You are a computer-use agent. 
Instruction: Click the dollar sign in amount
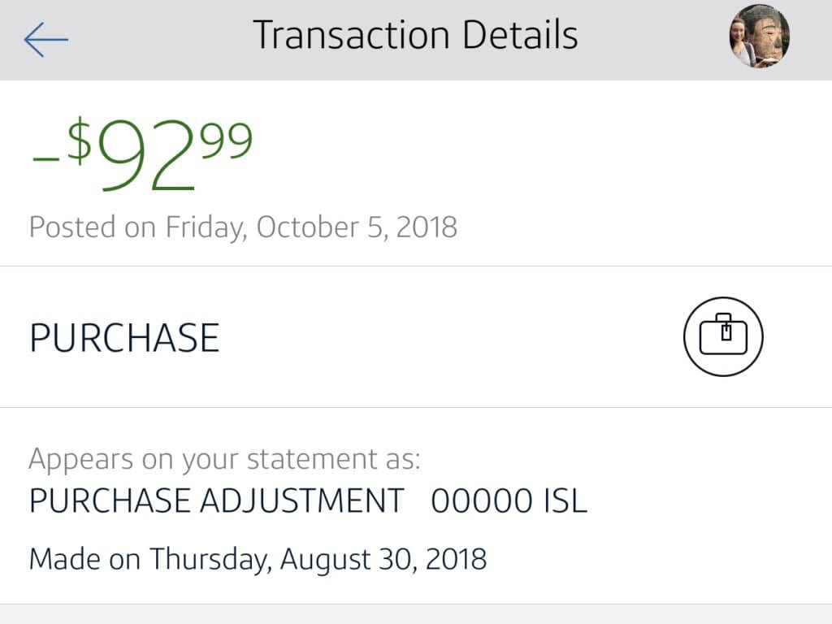(x=80, y=140)
